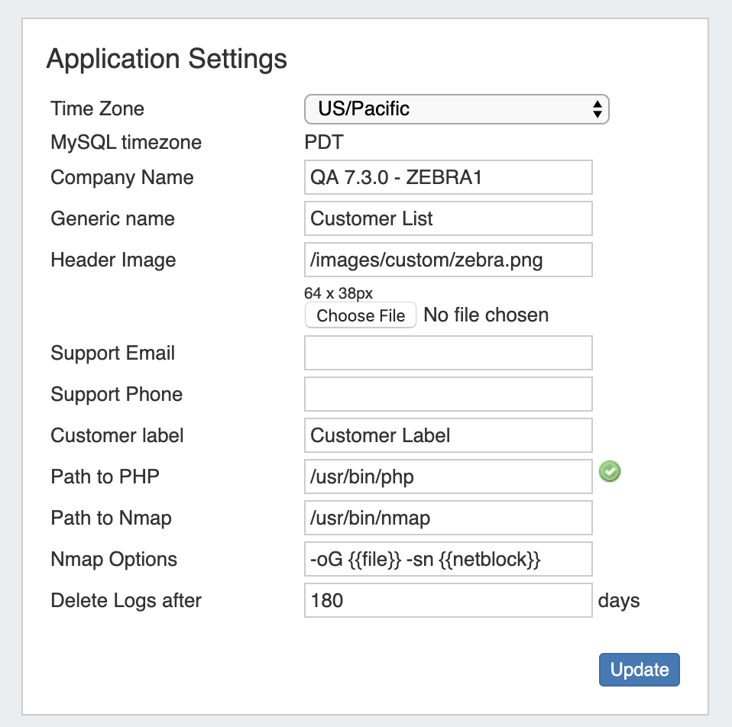Click the Delete Logs after days field
This screenshot has width=732, height=727.
(x=448, y=600)
